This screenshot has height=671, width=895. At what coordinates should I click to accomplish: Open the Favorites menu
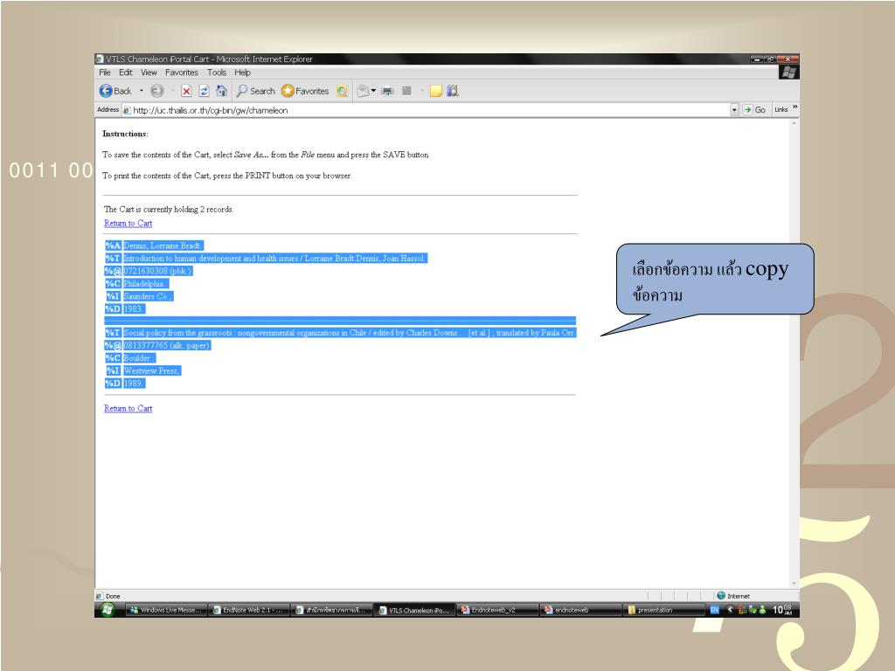pos(182,73)
